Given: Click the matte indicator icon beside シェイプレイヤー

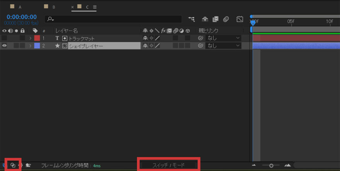Looking at the screenshot, I should 65,45.
